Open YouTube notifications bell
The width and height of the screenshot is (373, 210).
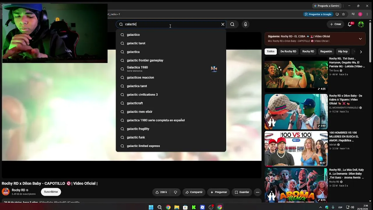[x=350, y=24]
